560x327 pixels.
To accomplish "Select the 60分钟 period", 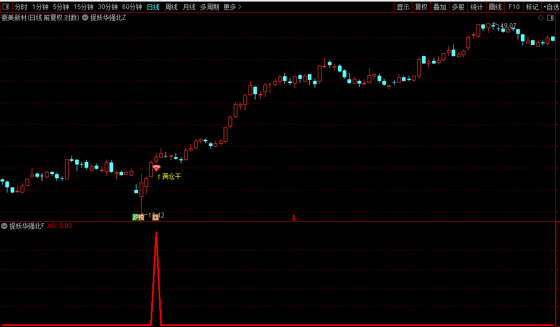I will (x=132, y=7).
